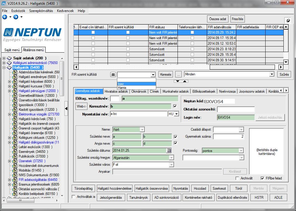The image size is (296, 211).
Task: Toggle the Archivált checkbox
Action: (x=237, y=178)
